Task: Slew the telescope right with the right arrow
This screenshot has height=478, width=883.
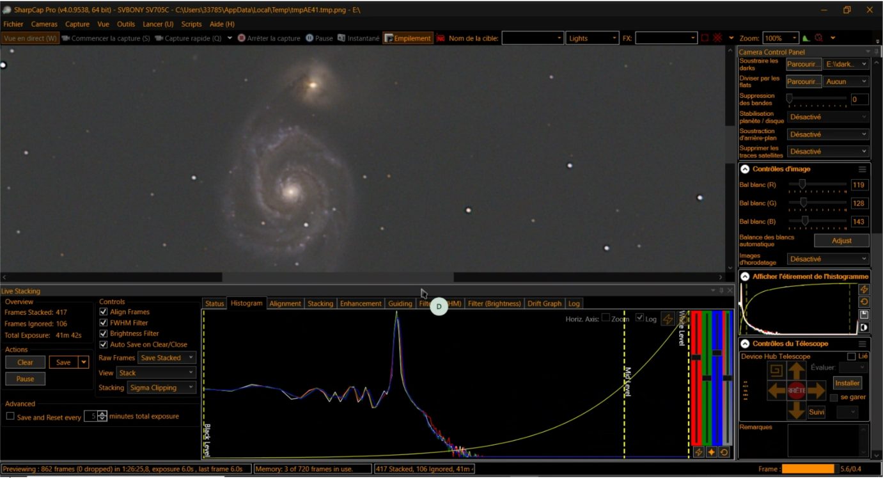Action: click(816, 390)
